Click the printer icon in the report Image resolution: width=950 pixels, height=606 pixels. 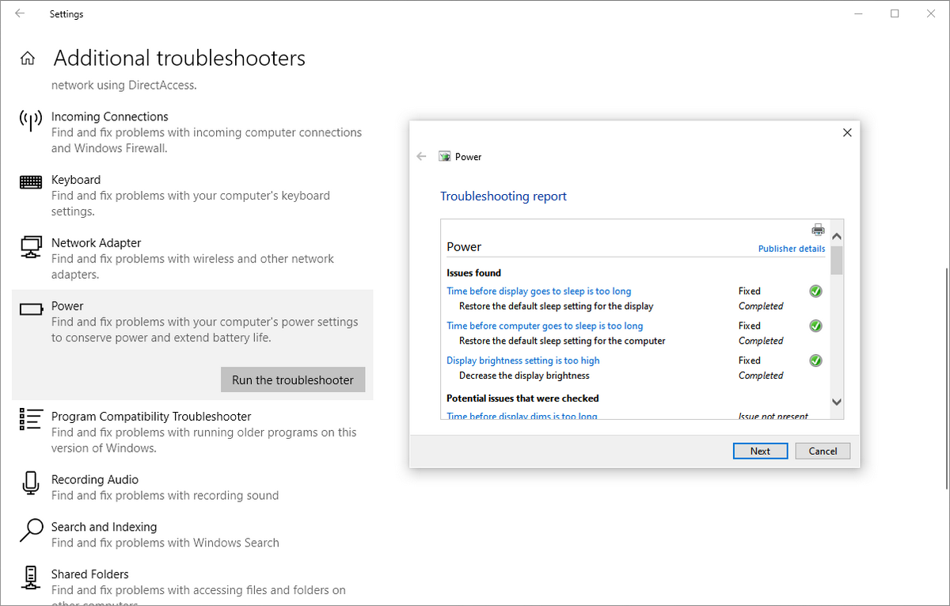pyautogui.click(x=818, y=229)
